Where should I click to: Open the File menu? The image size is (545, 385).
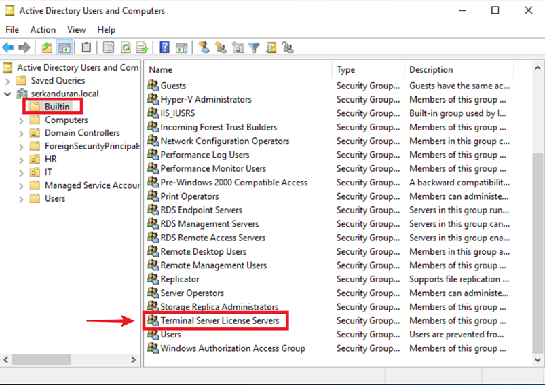pyautogui.click(x=12, y=30)
